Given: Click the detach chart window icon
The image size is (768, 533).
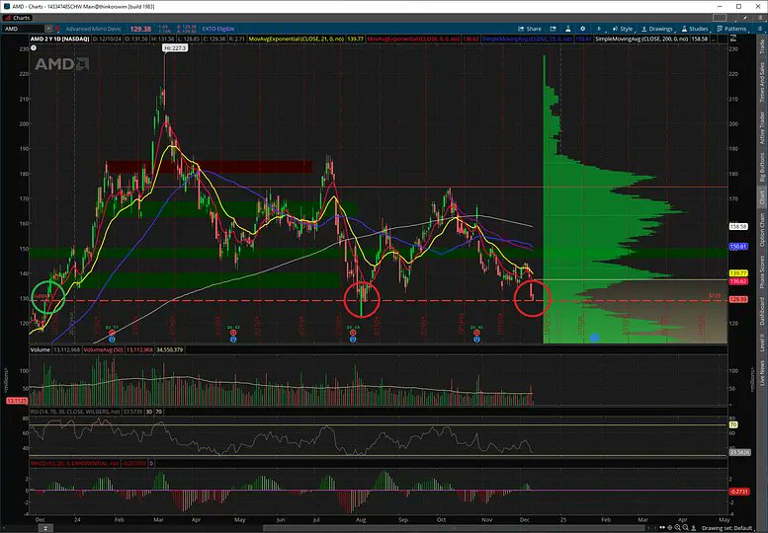Looking at the screenshot, I should (x=553, y=29).
